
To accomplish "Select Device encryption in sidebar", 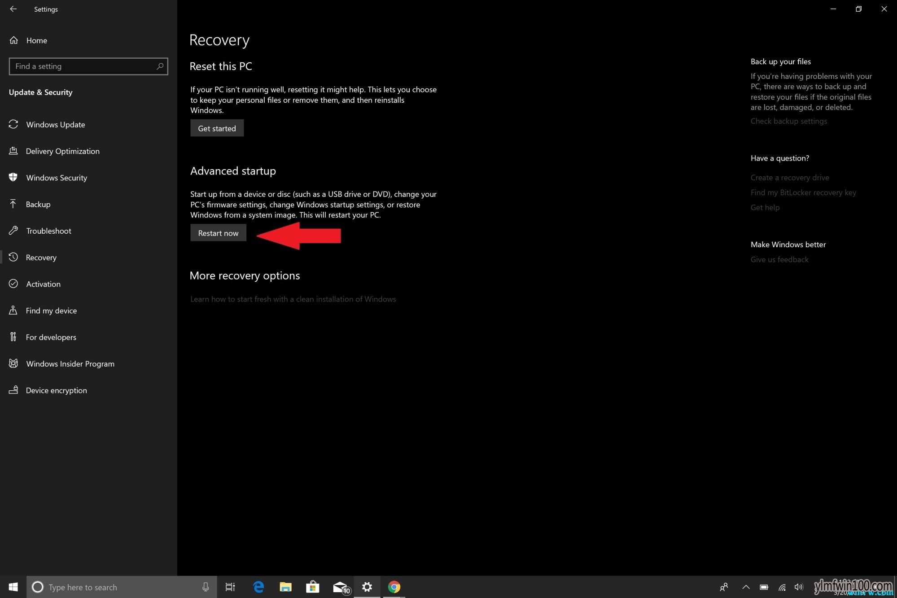I will 57,390.
